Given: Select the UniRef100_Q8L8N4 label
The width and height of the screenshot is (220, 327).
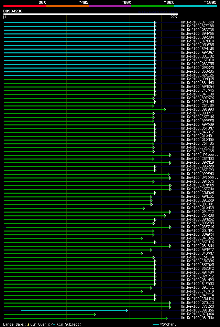Looking at the screenshot, I should pos(197,246).
